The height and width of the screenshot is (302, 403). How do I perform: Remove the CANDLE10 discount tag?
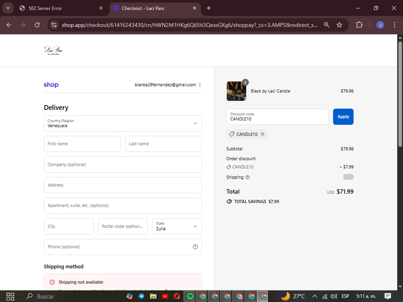pos(262,134)
